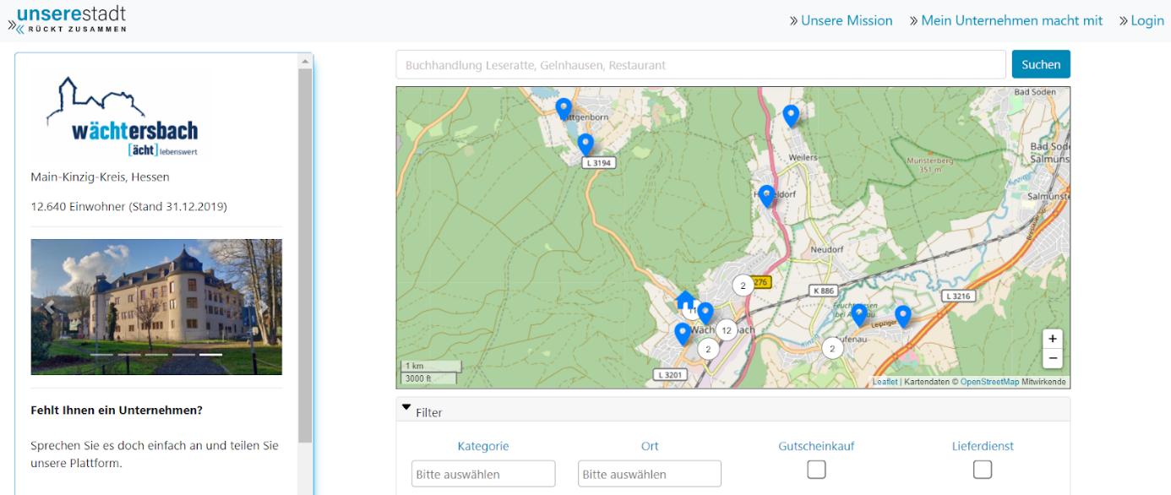Zoom in the map with plus button
The height and width of the screenshot is (495, 1171).
pos(1052,339)
